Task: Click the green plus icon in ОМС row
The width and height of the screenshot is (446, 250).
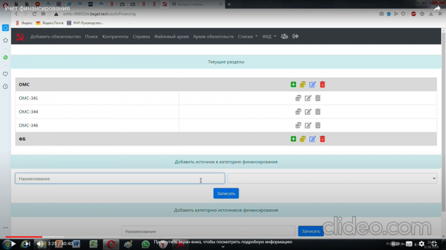Action: [293, 85]
